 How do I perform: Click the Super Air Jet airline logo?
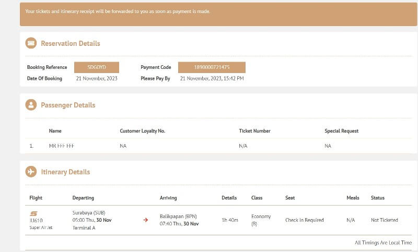[x=33, y=213]
